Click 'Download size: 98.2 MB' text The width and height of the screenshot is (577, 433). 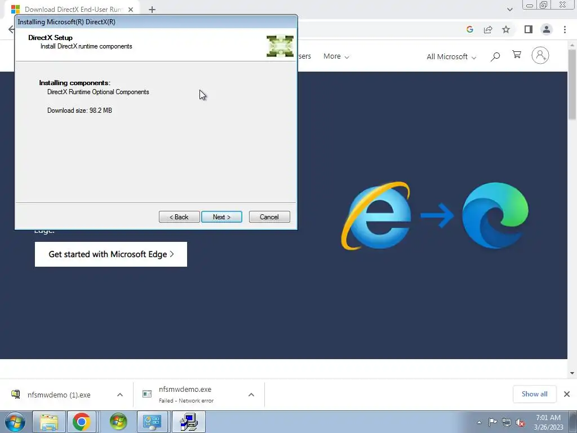(x=79, y=111)
